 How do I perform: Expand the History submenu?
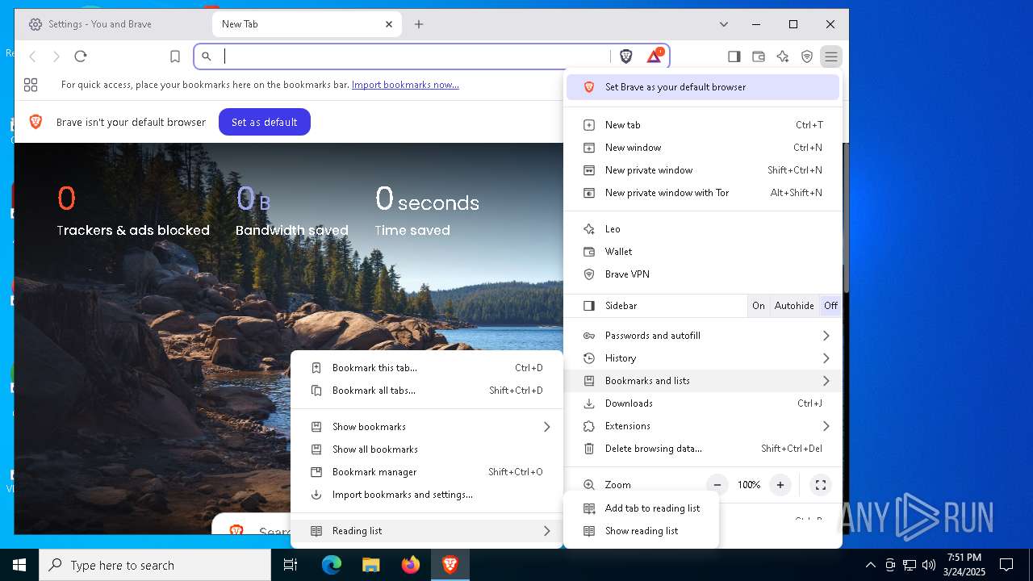pos(703,358)
